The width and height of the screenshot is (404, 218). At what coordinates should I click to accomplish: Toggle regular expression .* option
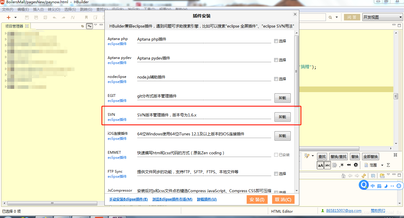tap(342, 165)
